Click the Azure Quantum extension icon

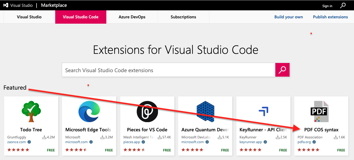(205, 111)
